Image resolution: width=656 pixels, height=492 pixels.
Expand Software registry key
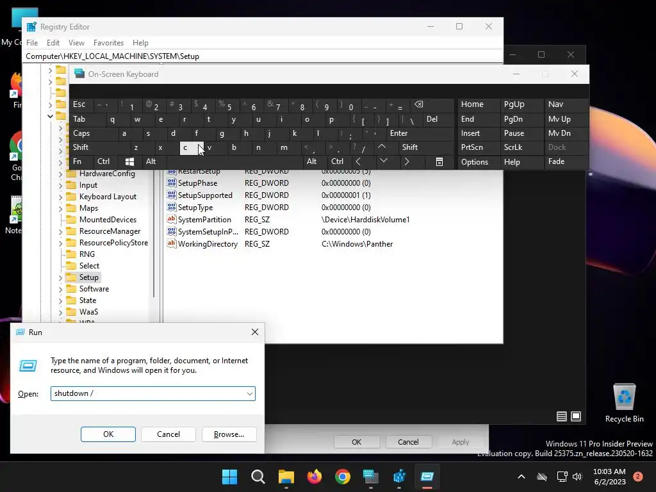[61, 289]
